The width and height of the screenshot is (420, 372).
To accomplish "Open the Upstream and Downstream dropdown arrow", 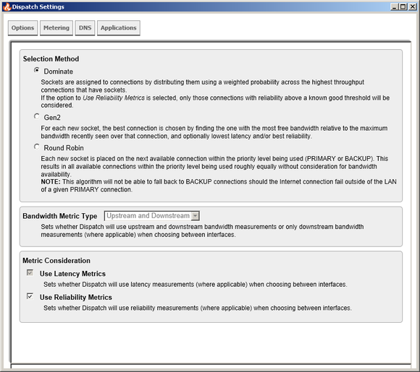I will pos(196,216).
